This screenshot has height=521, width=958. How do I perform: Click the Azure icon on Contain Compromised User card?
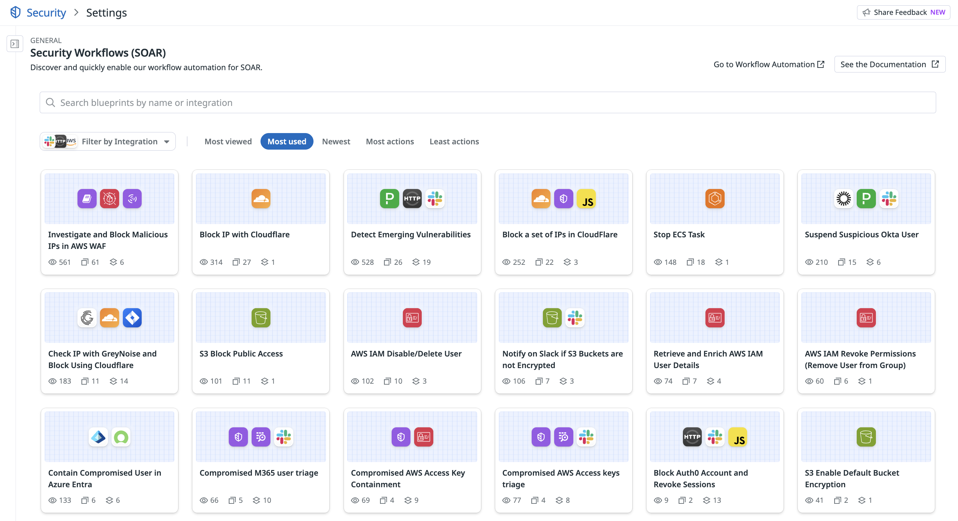98,437
